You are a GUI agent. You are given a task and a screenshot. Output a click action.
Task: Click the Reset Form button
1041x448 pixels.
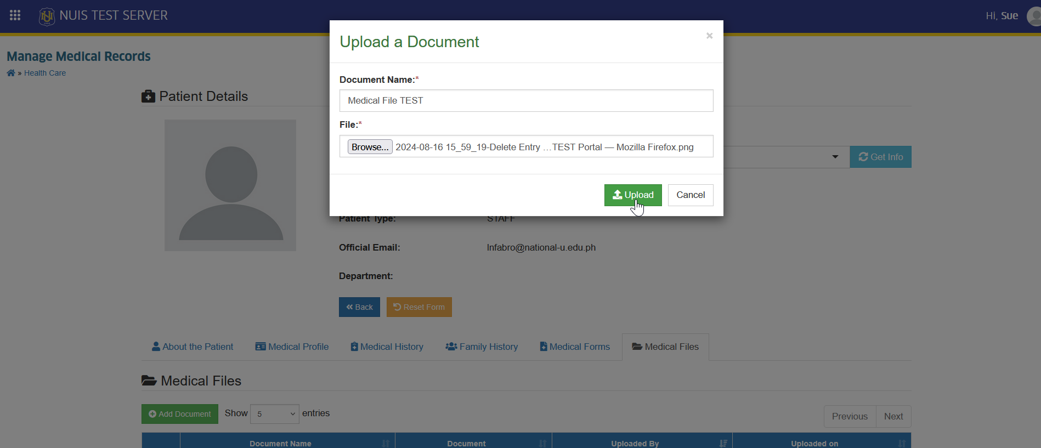tap(419, 307)
